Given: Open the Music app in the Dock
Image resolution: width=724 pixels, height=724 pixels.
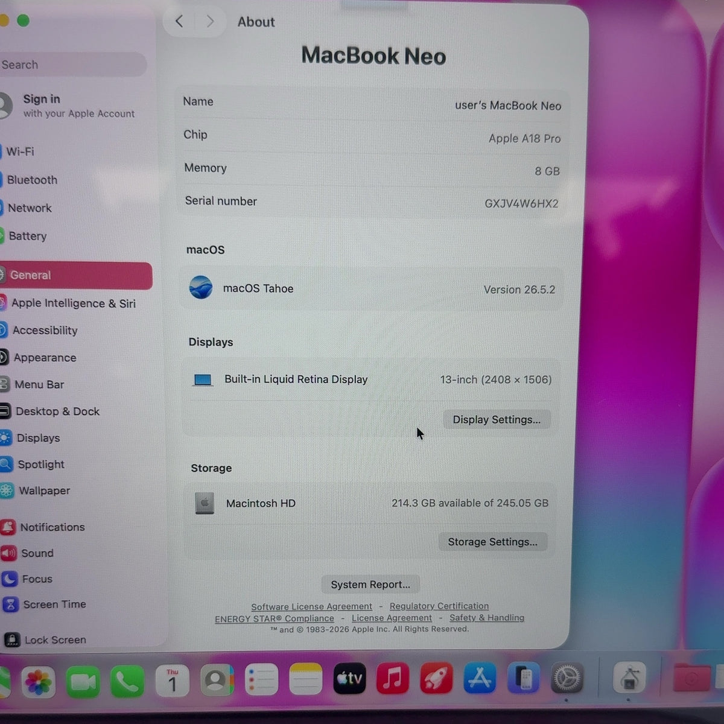Looking at the screenshot, I should coord(393,678).
